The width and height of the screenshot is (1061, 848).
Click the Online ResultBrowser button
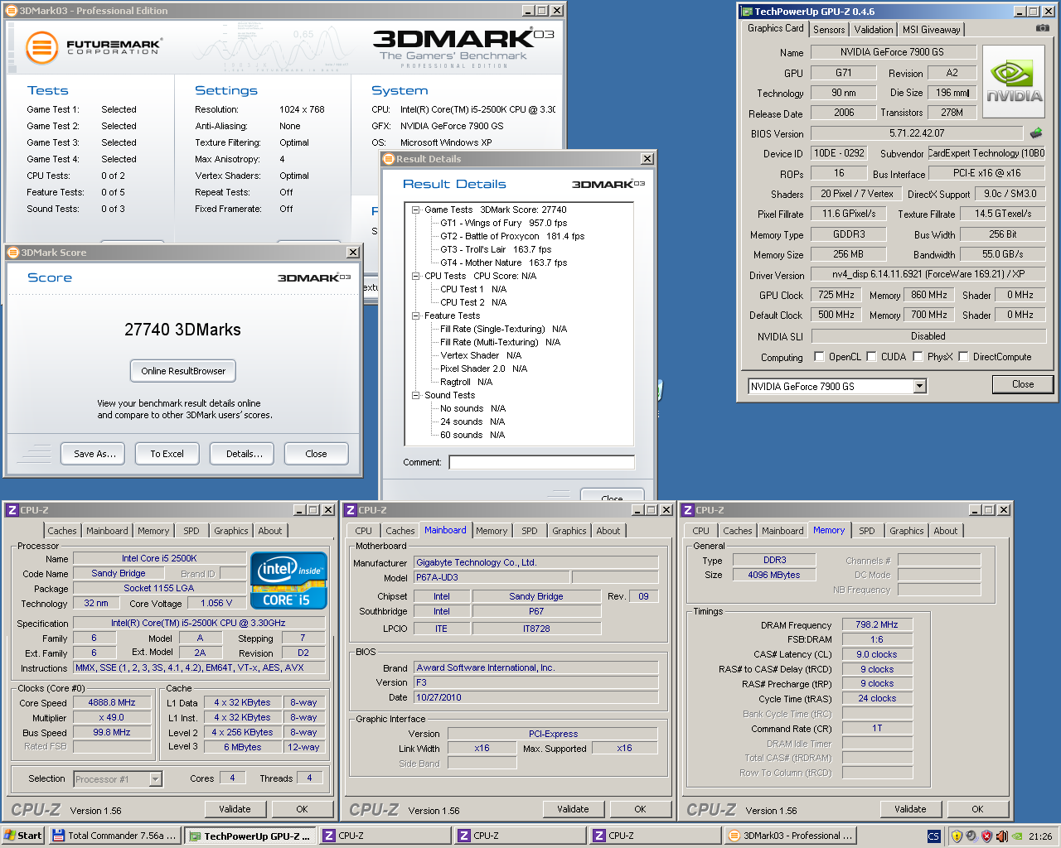point(183,371)
